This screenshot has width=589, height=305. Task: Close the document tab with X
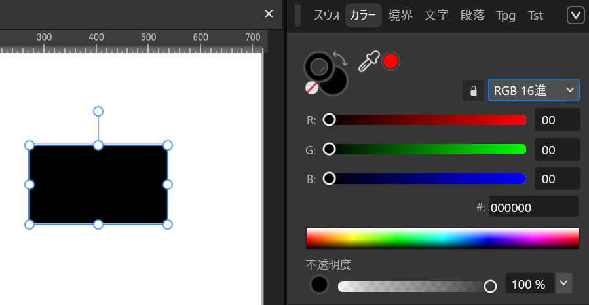pos(269,14)
